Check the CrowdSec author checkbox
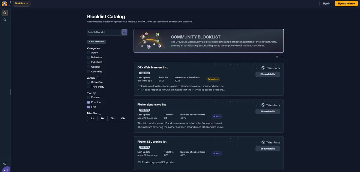This screenshot has width=360, height=172. 88,82
